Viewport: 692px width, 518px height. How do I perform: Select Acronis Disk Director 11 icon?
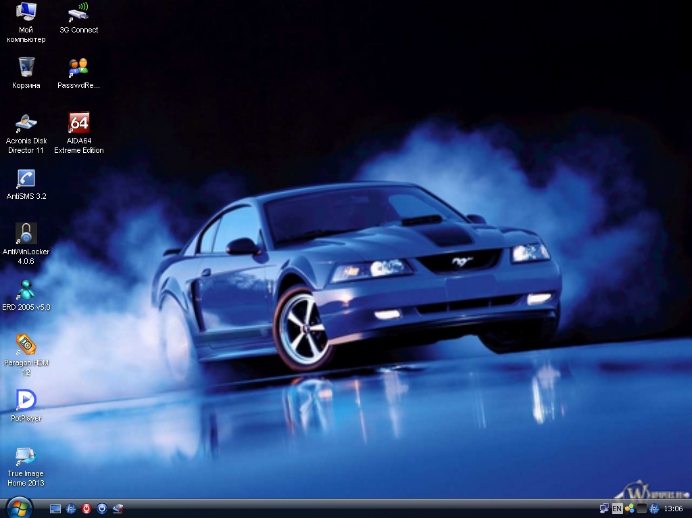[26, 123]
